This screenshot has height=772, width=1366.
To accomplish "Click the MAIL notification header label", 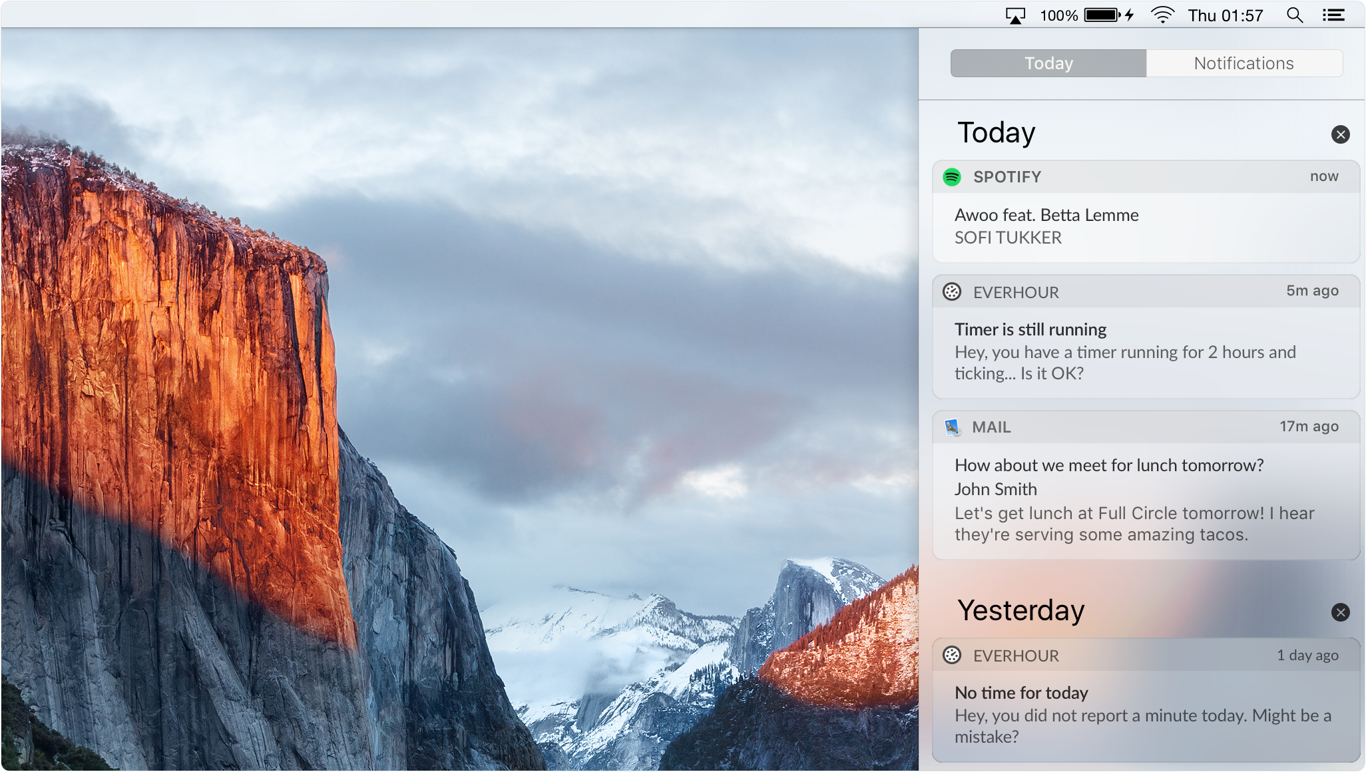I will click(991, 427).
